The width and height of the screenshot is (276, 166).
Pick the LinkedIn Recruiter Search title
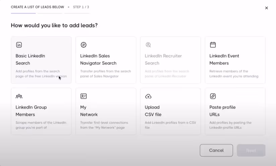(x=163, y=59)
